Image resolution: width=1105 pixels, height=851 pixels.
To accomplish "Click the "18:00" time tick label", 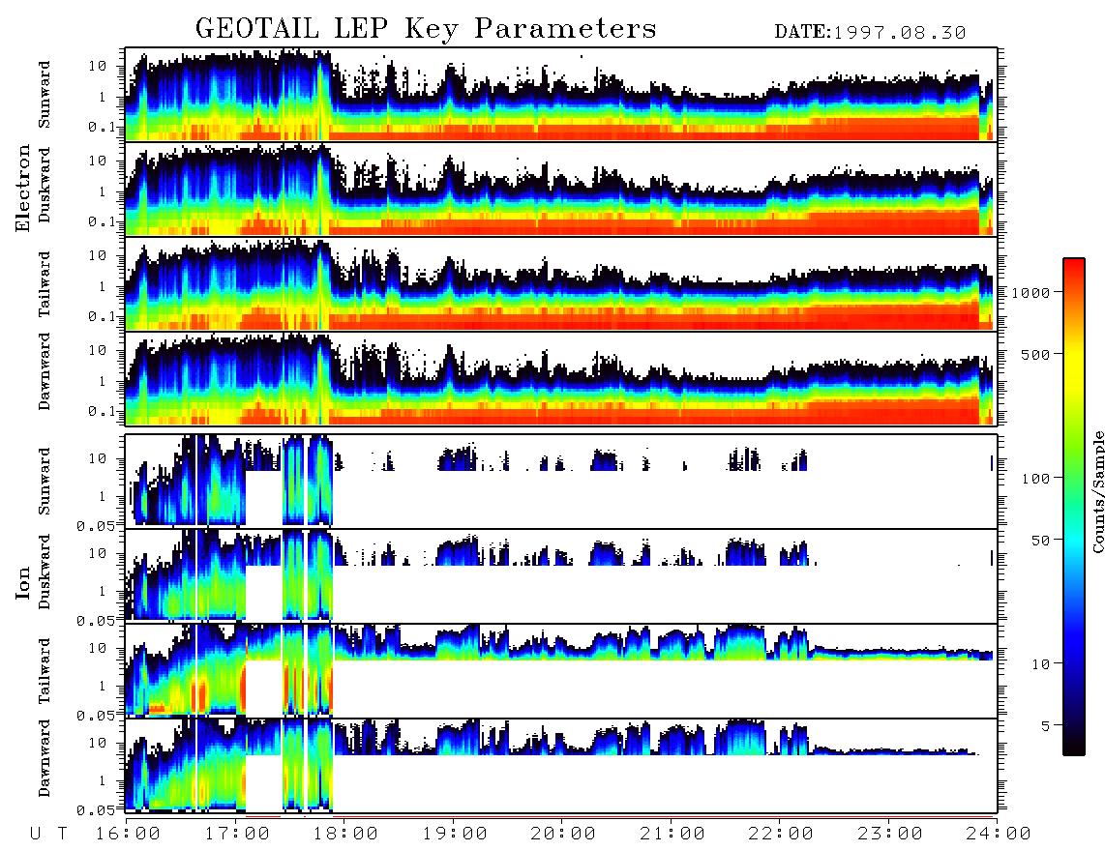I will (345, 834).
